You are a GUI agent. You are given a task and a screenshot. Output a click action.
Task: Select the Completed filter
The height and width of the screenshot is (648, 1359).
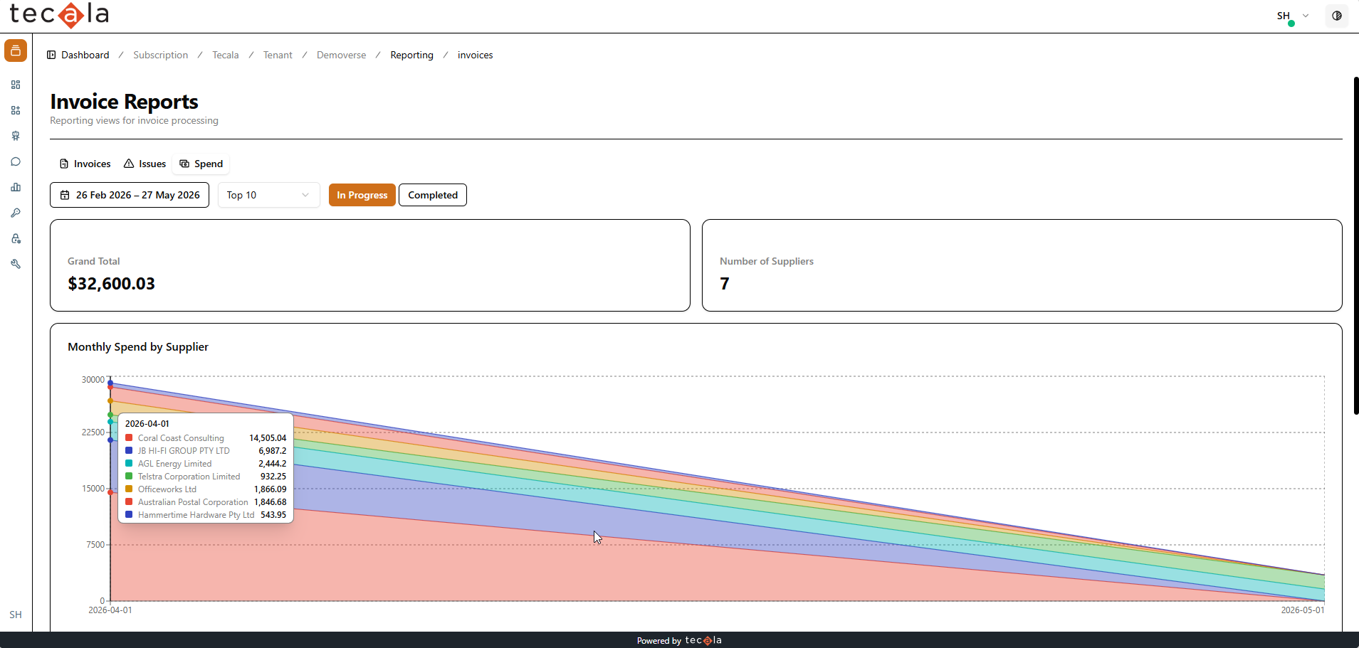coord(433,195)
